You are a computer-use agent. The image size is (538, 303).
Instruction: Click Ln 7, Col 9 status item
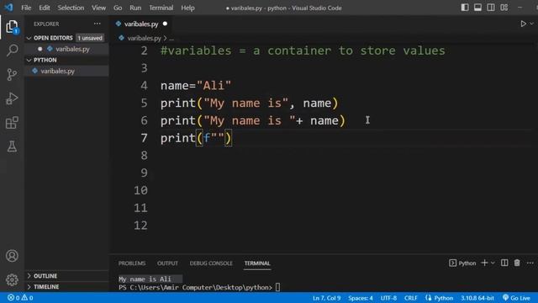[326, 298]
